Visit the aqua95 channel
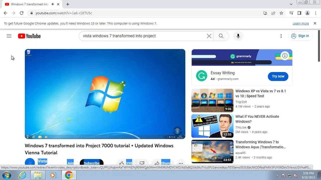 pos(240,153)
